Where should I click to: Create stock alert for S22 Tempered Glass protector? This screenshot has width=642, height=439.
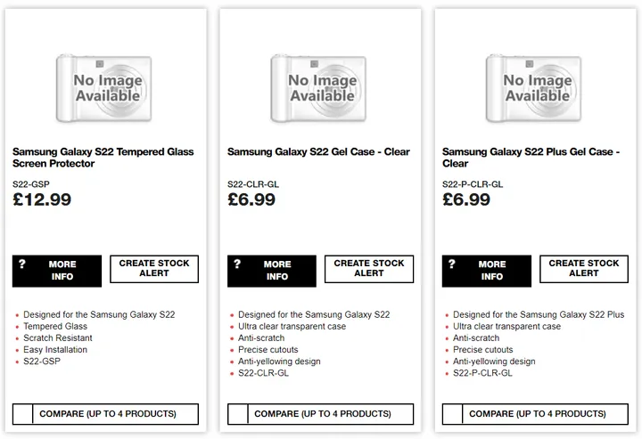tap(154, 269)
